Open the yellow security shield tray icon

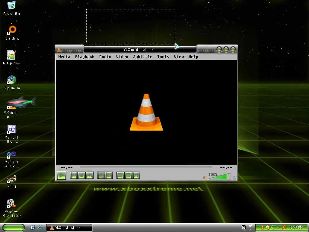268,227
